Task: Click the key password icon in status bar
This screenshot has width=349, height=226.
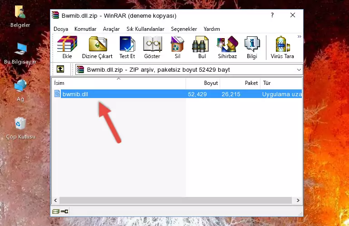Action: pos(64,211)
